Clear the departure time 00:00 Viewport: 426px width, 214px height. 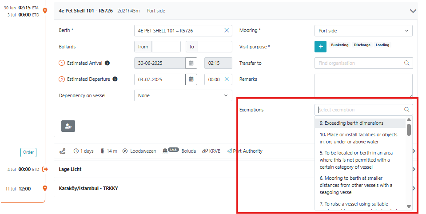point(227,79)
